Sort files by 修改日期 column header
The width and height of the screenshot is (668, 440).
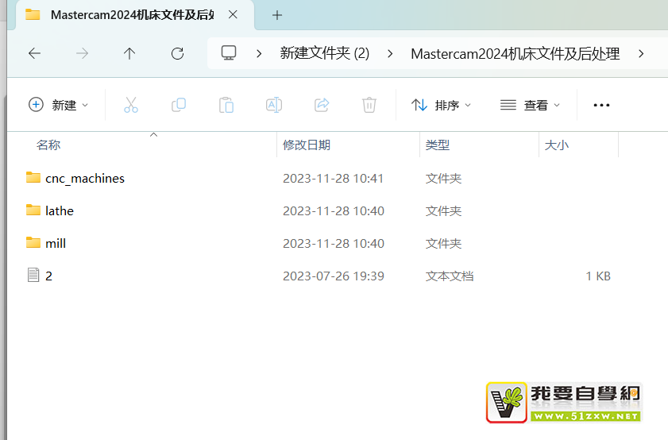tap(307, 145)
